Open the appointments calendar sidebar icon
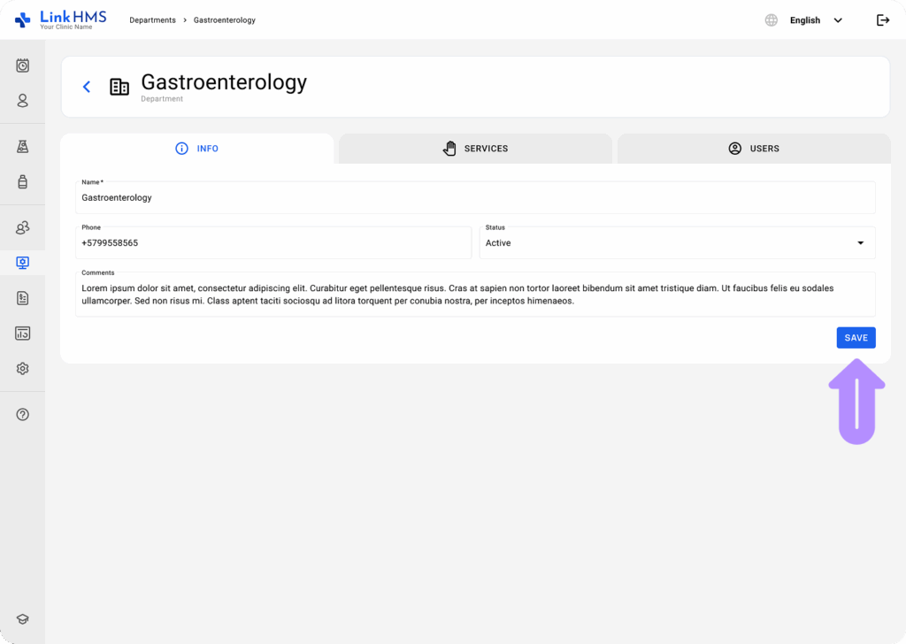The width and height of the screenshot is (906, 644). tap(23, 65)
